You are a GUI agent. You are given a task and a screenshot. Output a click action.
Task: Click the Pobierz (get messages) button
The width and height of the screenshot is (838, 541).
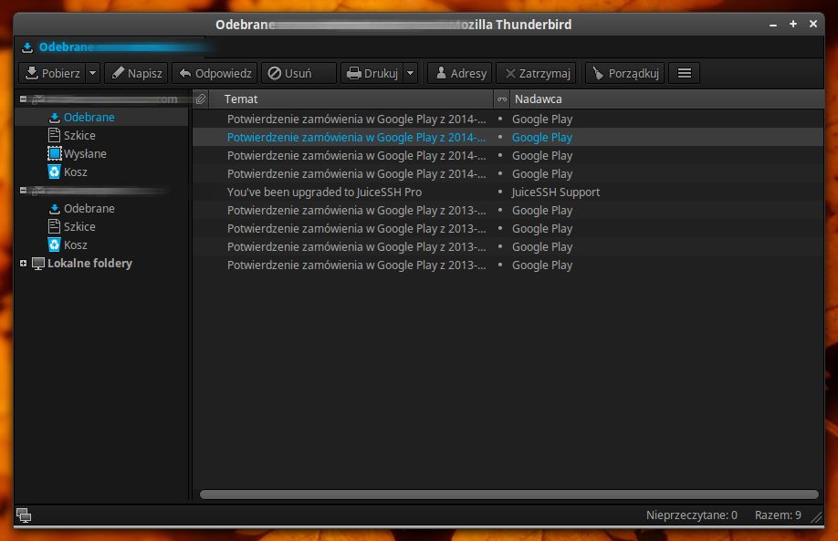[x=52, y=73]
